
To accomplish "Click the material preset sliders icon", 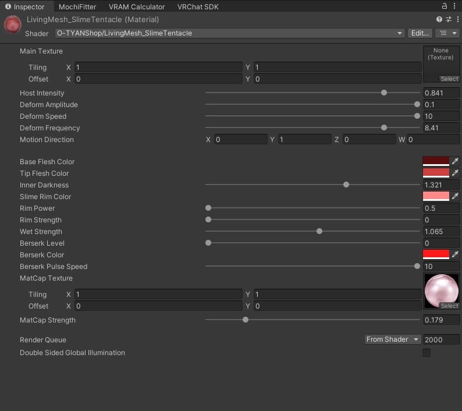I will coord(447,19).
